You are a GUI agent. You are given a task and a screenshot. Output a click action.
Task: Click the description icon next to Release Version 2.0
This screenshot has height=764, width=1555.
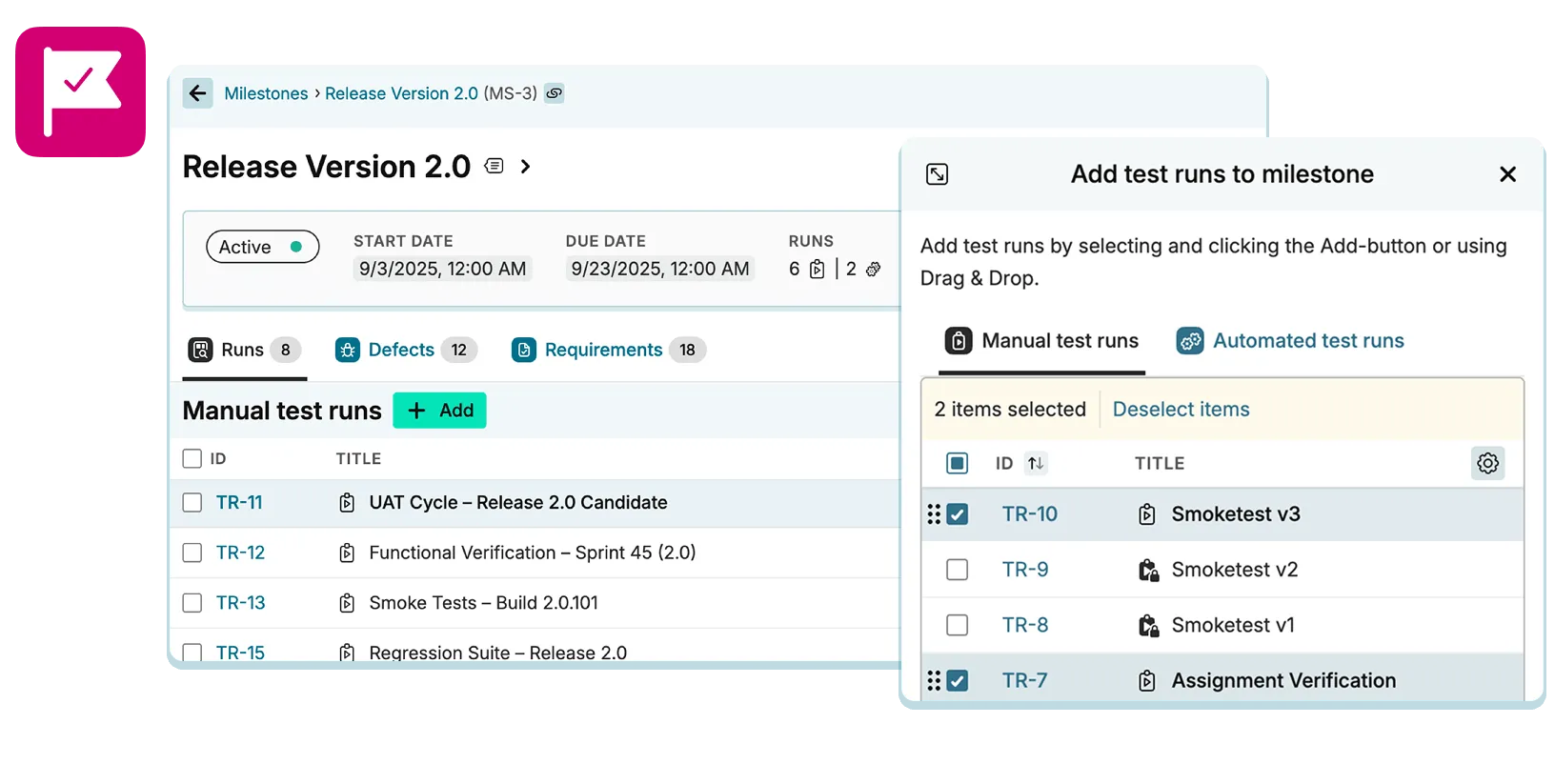[x=494, y=167]
